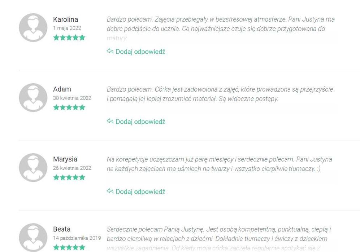The width and height of the screenshot is (360, 252).
Task: Click 'Dodaj odpowiedź' under Marysia's review
Action: pyautogui.click(x=140, y=192)
